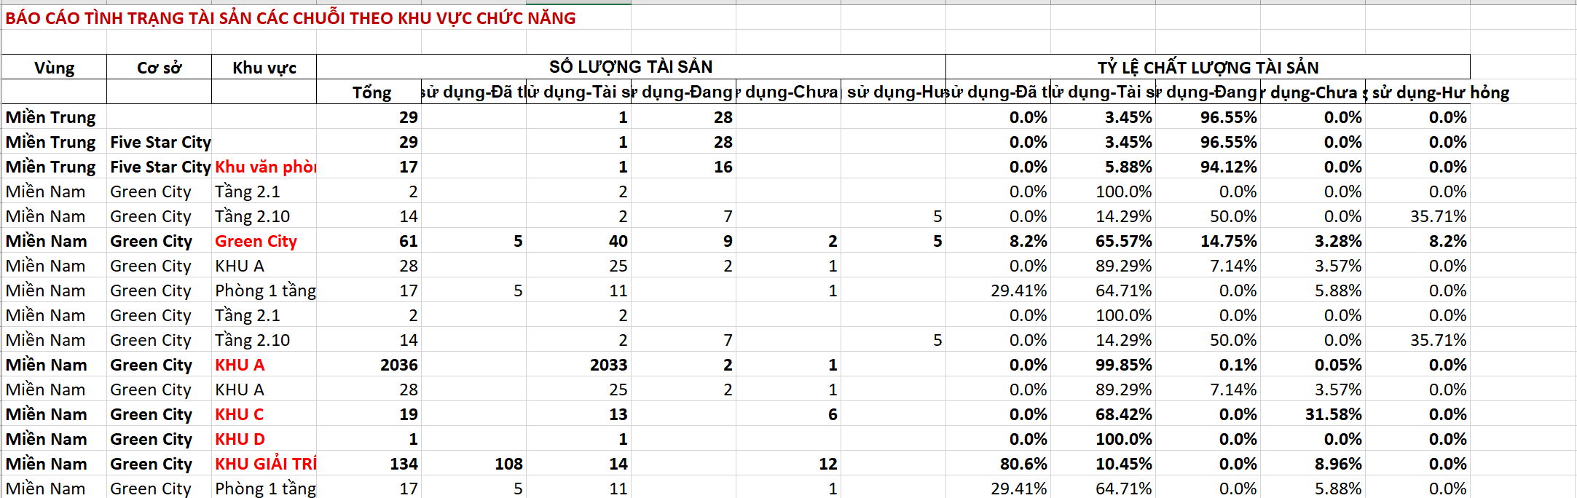Select the red report title cell

point(290,18)
